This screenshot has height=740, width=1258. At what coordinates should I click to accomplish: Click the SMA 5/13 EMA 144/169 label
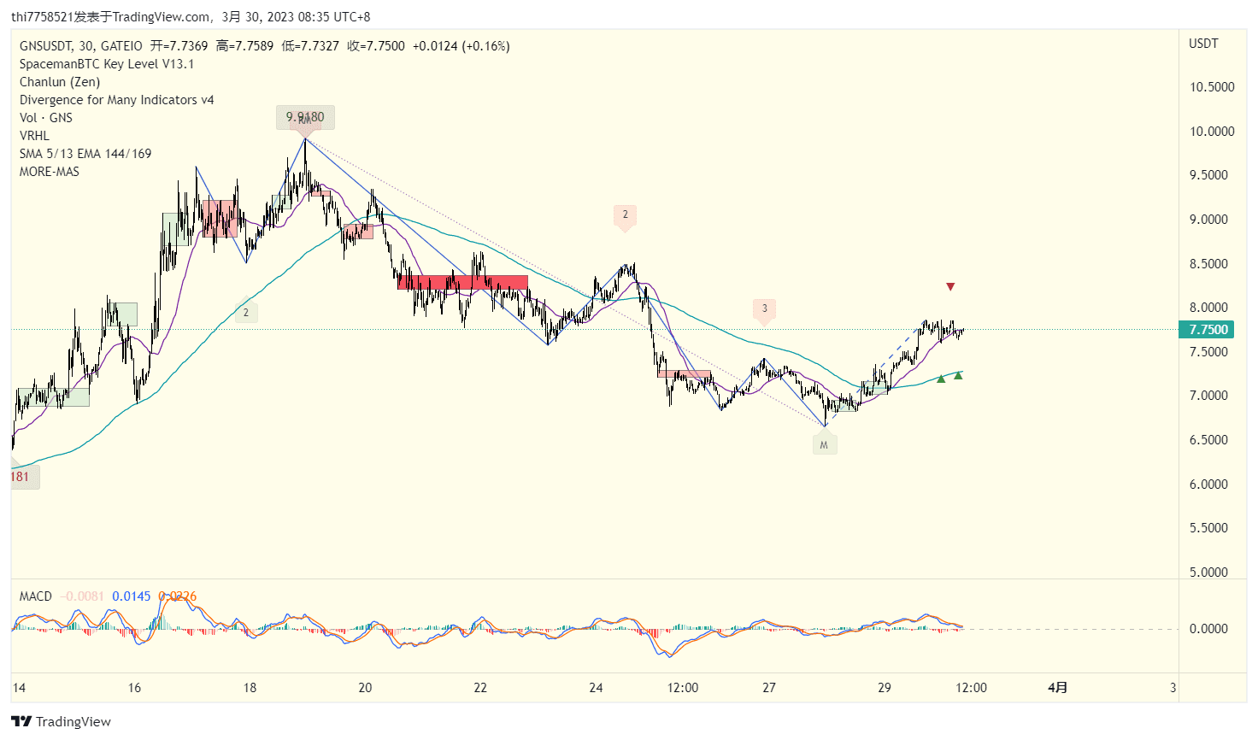pyautogui.click(x=85, y=154)
